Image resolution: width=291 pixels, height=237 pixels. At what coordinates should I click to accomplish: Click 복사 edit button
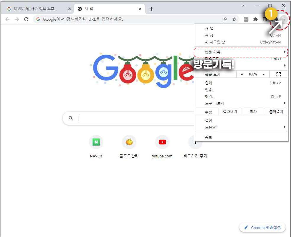[253, 112]
